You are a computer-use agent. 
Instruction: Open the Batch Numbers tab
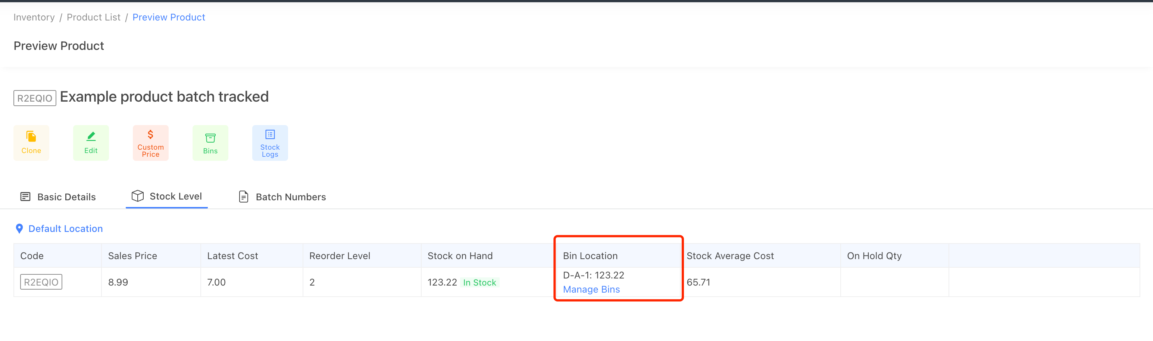pyautogui.click(x=290, y=197)
